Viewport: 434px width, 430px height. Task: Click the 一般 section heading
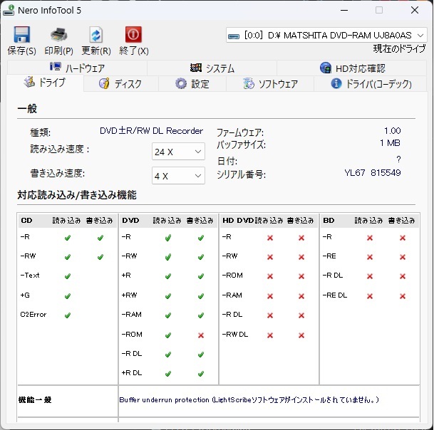point(27,109)
